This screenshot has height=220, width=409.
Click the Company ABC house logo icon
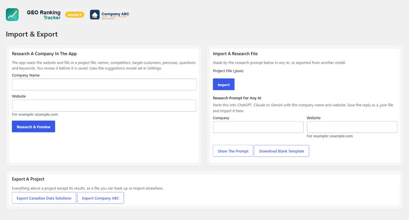tap(95, 15)
